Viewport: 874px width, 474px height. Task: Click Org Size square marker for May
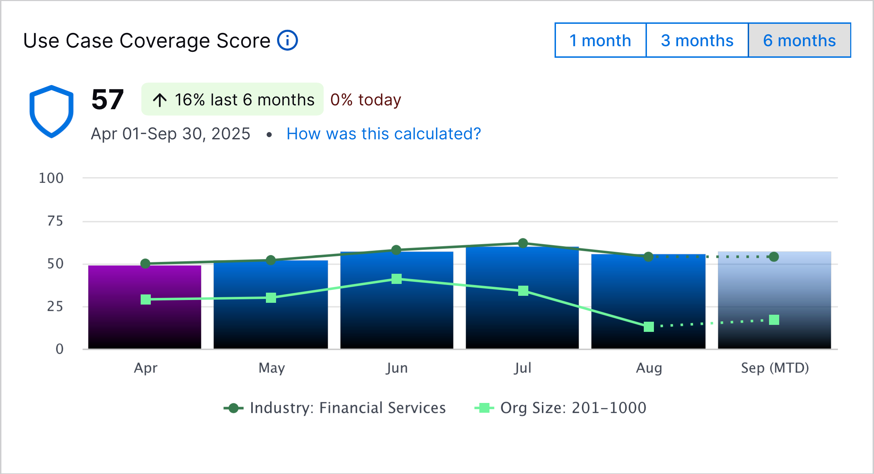click(x=271, y=298)
